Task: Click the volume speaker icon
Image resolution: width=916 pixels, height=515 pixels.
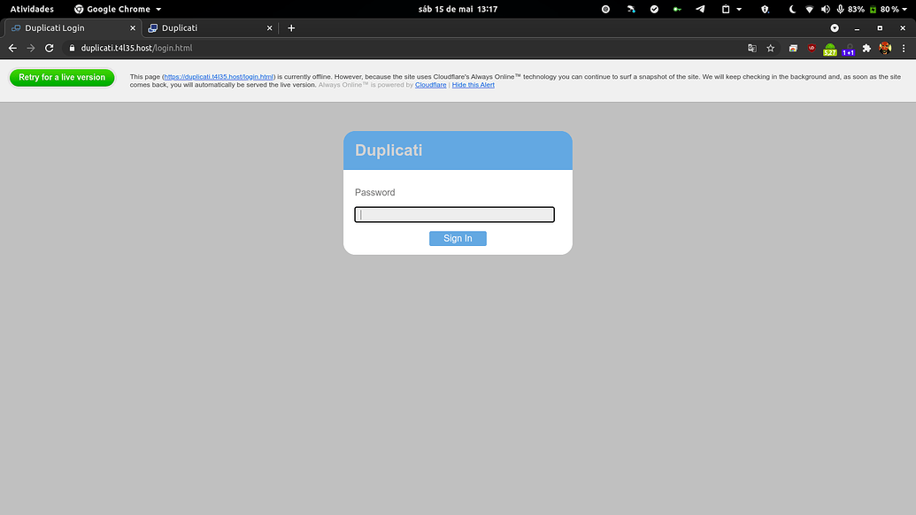Action: [x=825, y=10]
